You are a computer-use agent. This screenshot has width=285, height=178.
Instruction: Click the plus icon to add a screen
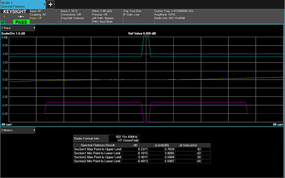(50, 4)
